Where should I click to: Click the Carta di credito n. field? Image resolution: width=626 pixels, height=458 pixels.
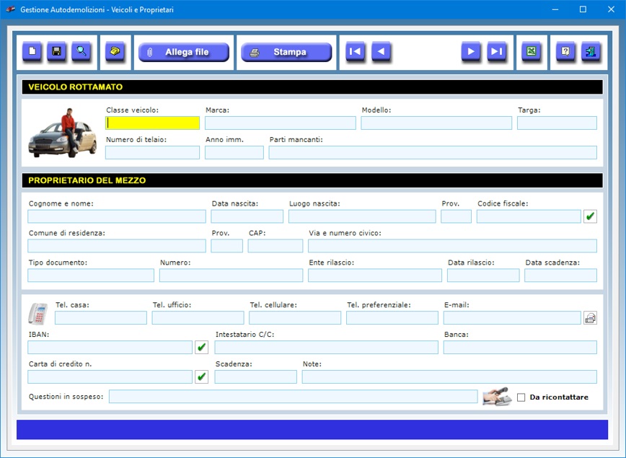pyautogui.click(x=110, y=377)
